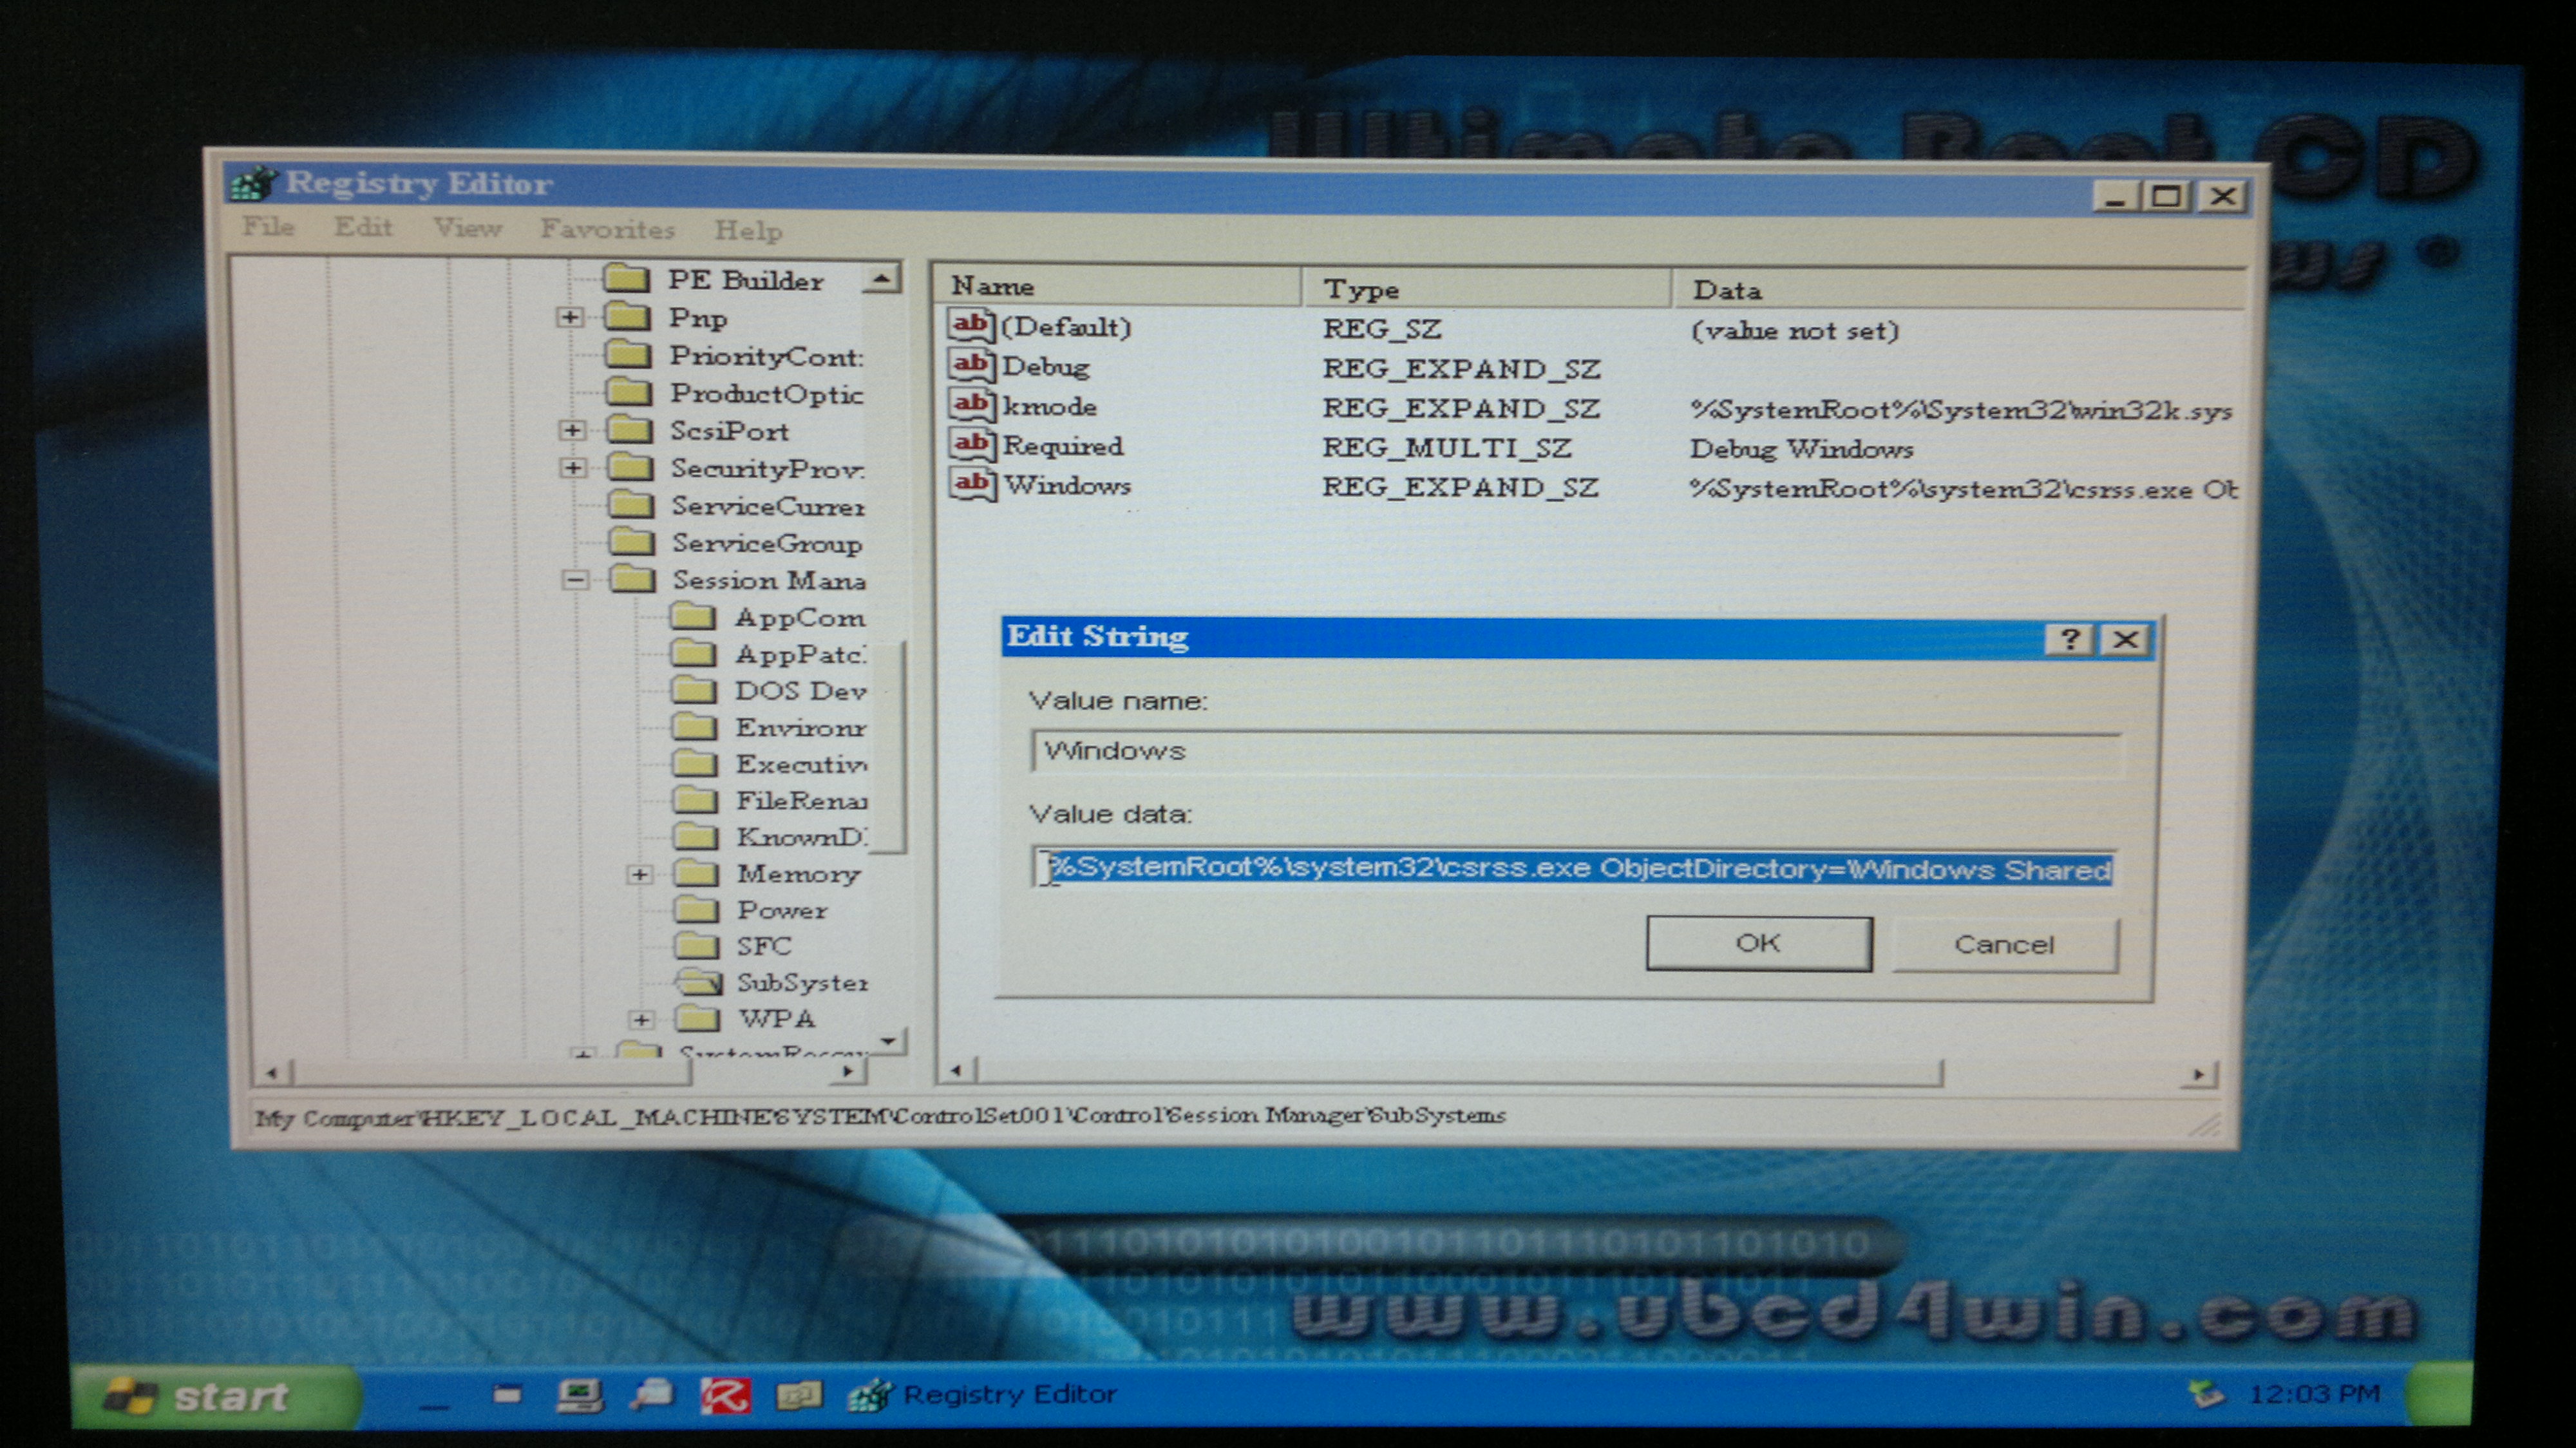Click the Registry Editor title bar icon
Screen dimensions: 2576x1448
[253, 183]
